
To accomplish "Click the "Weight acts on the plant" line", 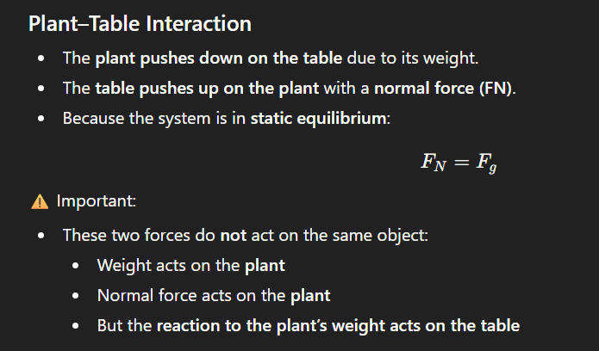I will (x=190, y=266).
